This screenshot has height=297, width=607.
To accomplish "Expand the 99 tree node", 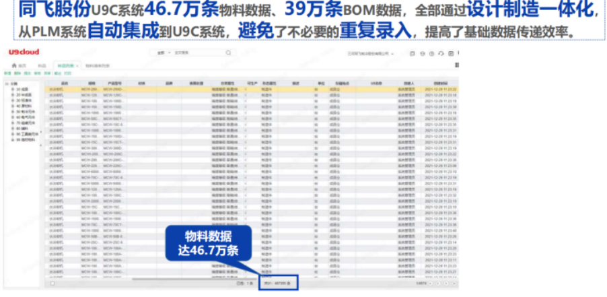I will [13, 140].
